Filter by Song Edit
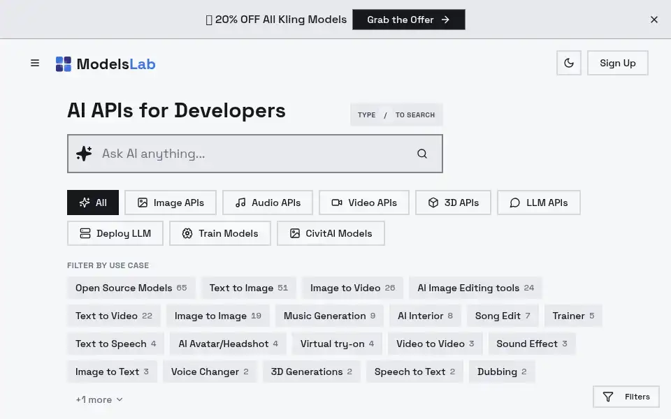 [503, 316]
